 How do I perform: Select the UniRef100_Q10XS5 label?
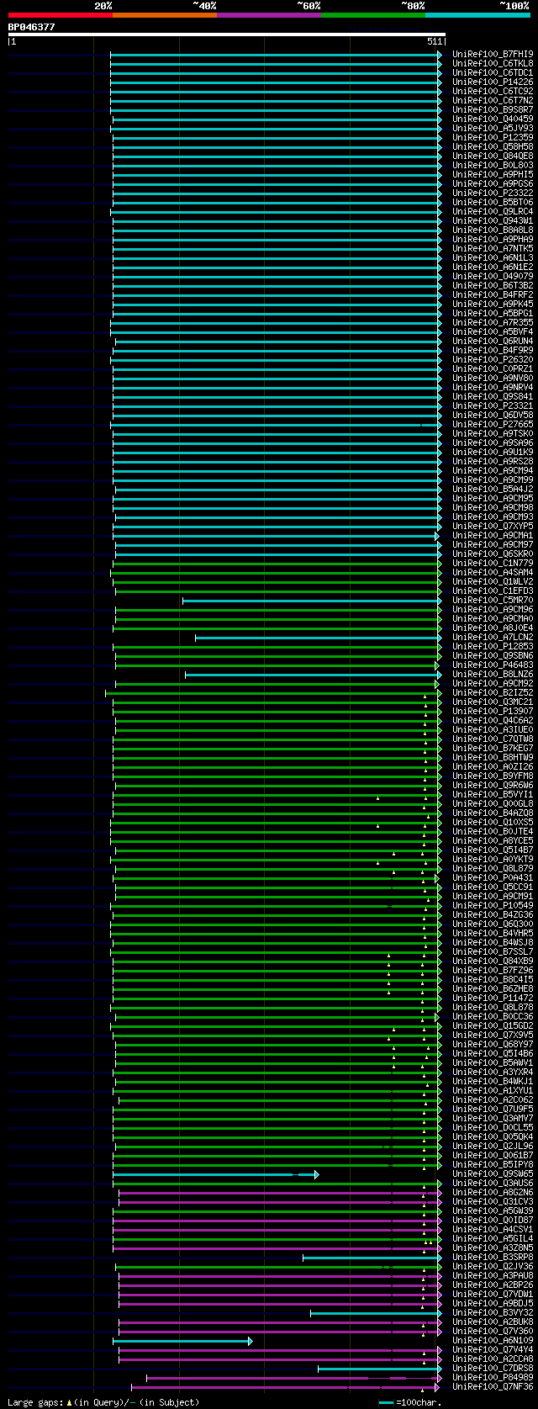pos(493,822)
